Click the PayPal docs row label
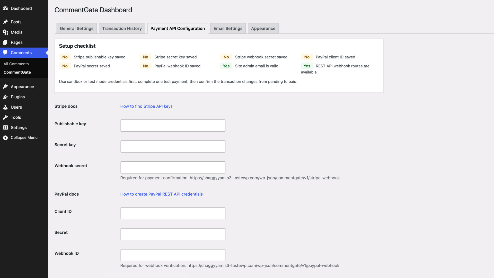This screenshot has width=494, height=278. point(67,194)
